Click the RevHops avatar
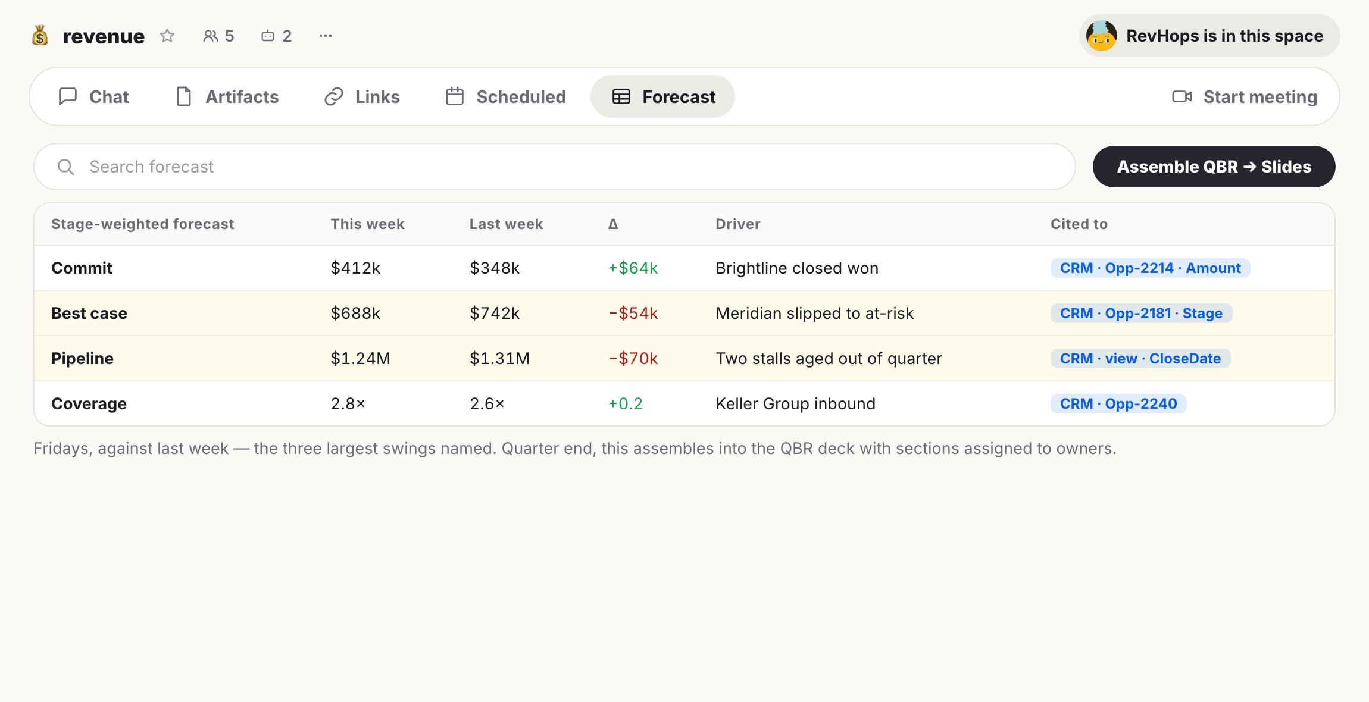Image resolution: width=1369 pixels, height=702 pixels. [x=1101, y=36]
